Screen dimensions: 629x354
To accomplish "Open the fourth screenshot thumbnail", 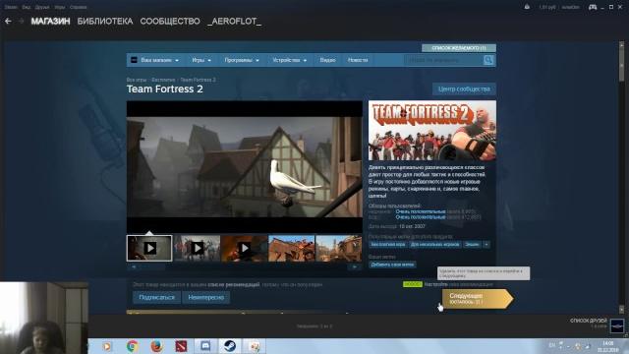I will 291,248.
